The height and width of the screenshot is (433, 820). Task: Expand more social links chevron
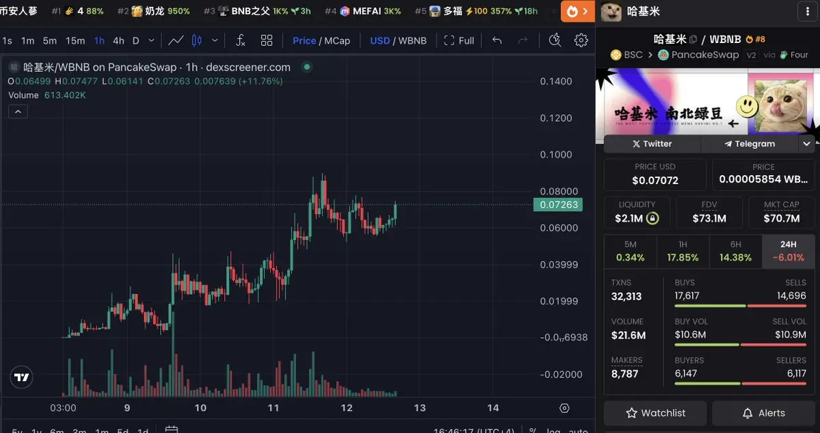click(x=806, y=144)
